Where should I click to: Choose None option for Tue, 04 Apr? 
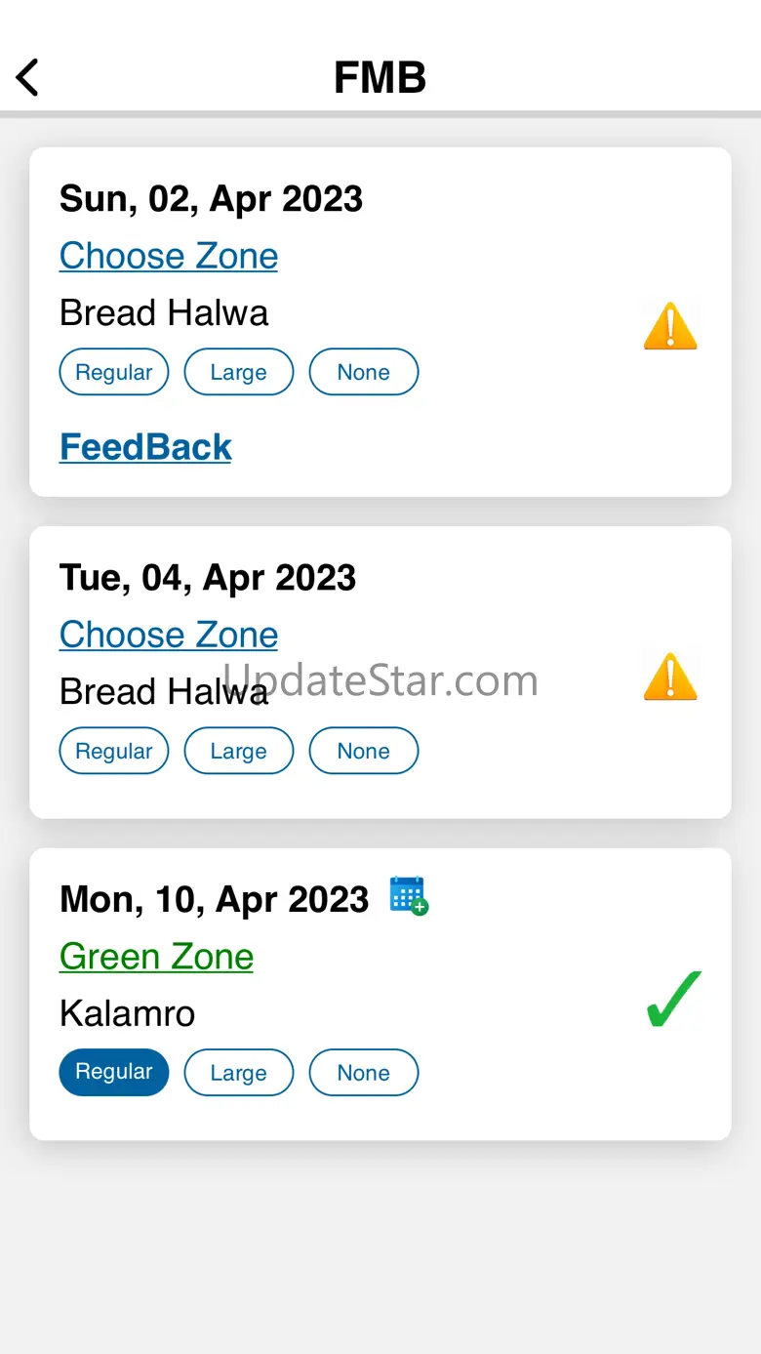point(364,751)
